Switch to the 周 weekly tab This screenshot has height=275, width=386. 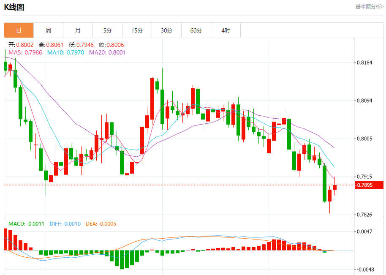coord(48,30)
